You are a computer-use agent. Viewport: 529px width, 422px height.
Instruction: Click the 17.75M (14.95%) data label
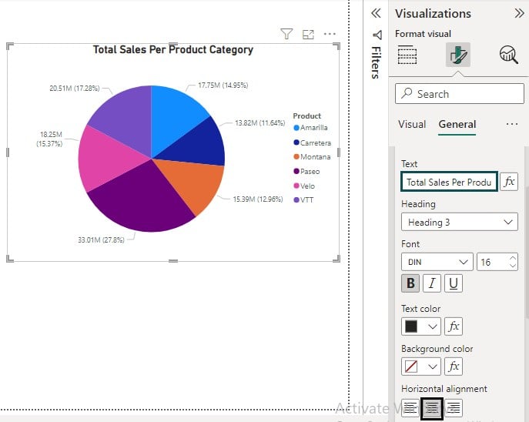pos(223,85)
